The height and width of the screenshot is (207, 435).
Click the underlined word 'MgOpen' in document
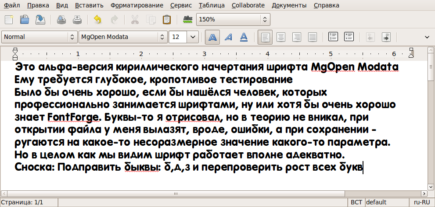pyautogui.click(x=333, y=67)
